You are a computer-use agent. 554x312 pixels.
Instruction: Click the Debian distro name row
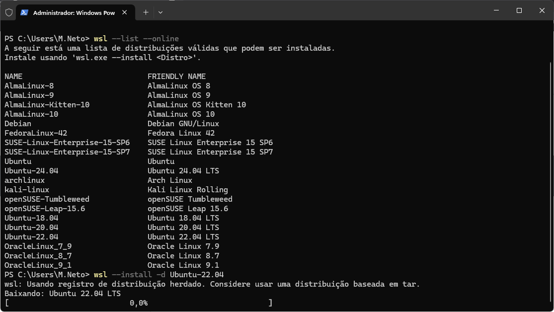pos(18,124)
